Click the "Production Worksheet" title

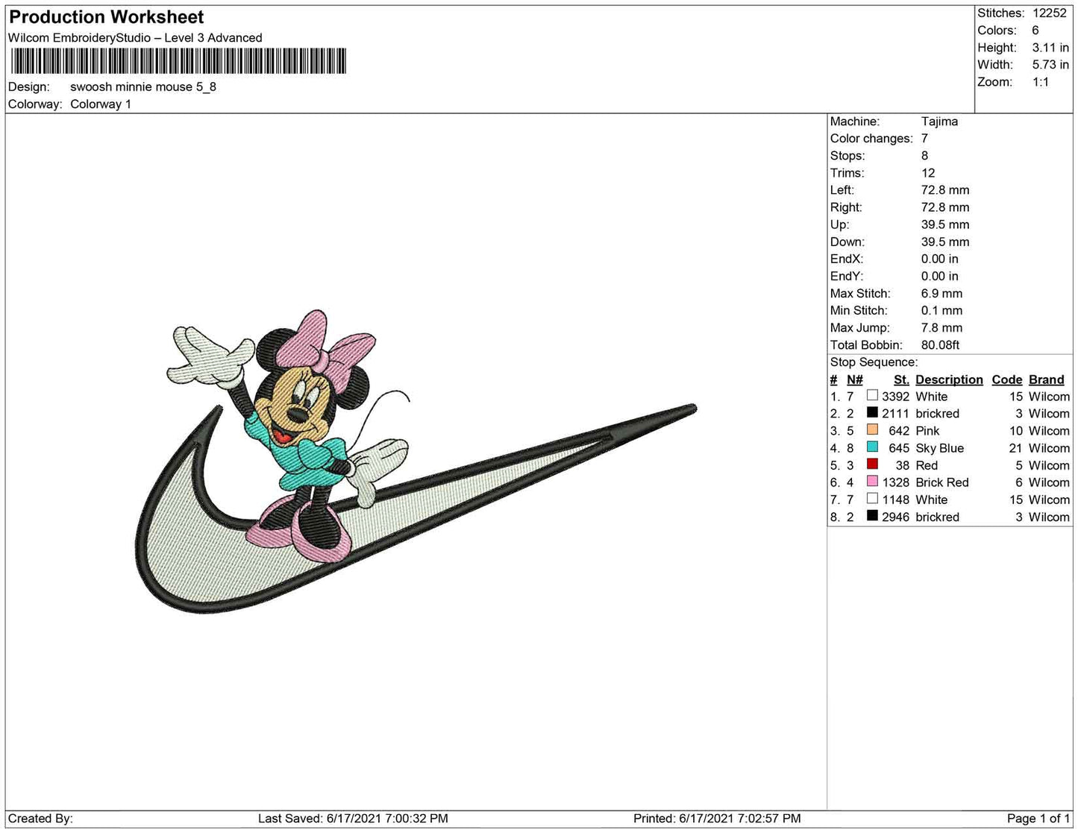(x=107, y=17)
